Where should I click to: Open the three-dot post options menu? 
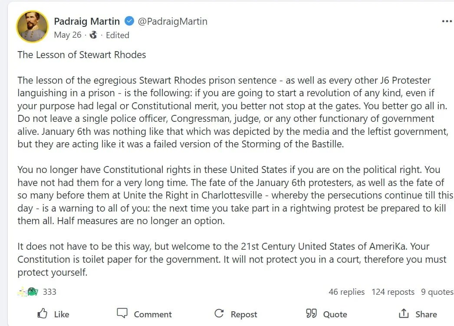pyautogui.click(x=447, y=21)
